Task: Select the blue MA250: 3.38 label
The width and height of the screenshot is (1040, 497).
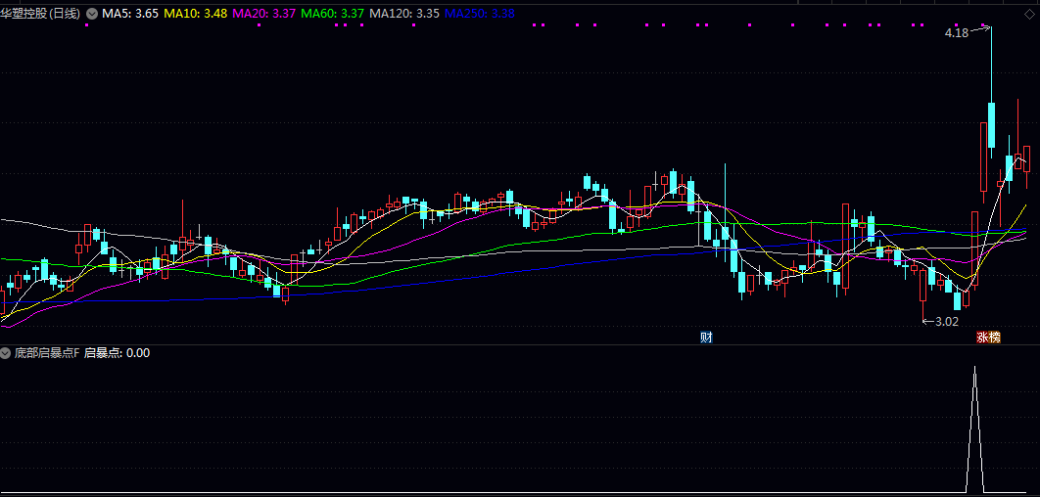Action: [x=479, y=14]
